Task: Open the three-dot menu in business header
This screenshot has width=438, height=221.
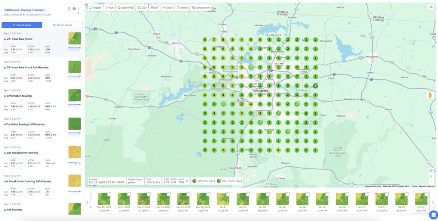Action: (x=79, y=9)
